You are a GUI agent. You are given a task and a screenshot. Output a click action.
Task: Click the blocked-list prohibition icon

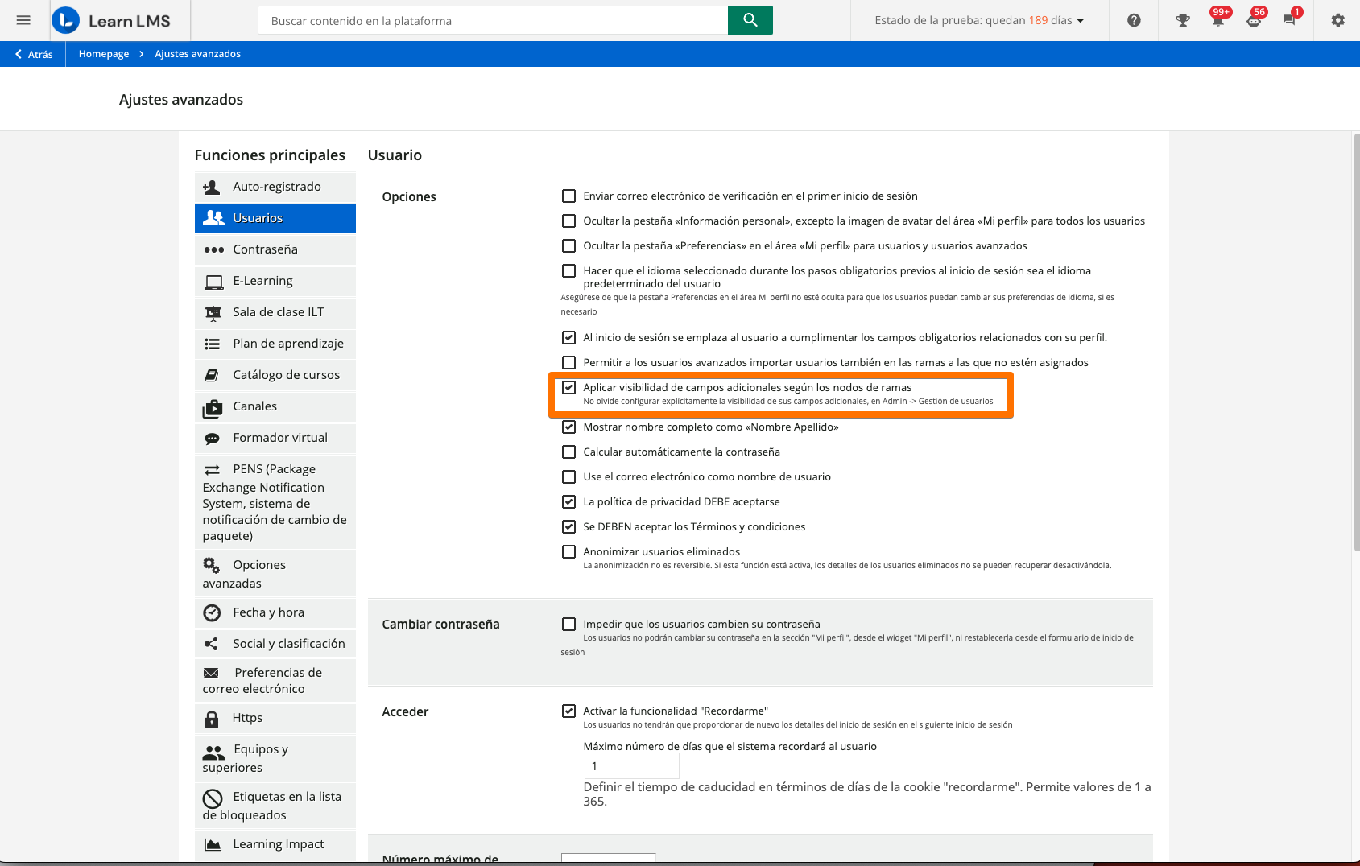213,798
